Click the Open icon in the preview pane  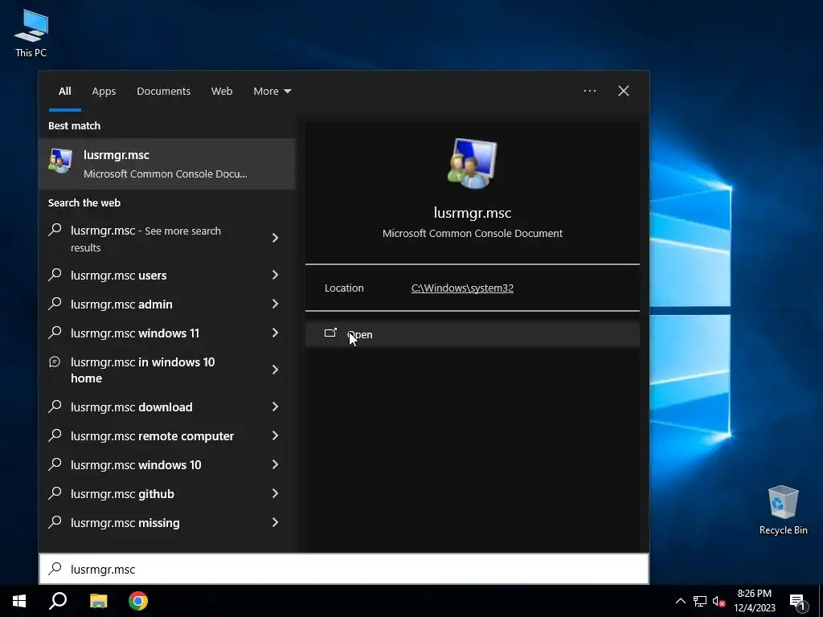(330, 333)
